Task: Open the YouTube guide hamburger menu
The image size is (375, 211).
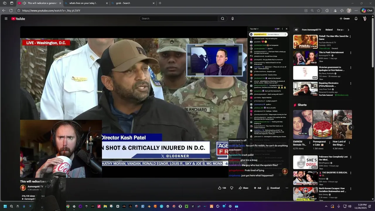Action: 6,18
